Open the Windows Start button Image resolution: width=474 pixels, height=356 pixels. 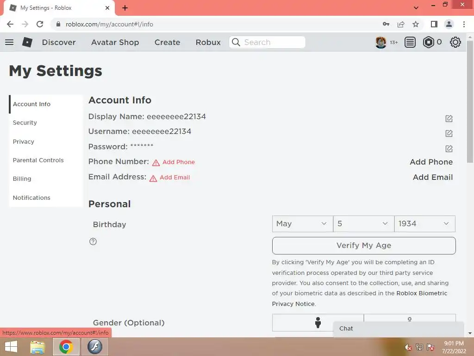tap(11, 347)
